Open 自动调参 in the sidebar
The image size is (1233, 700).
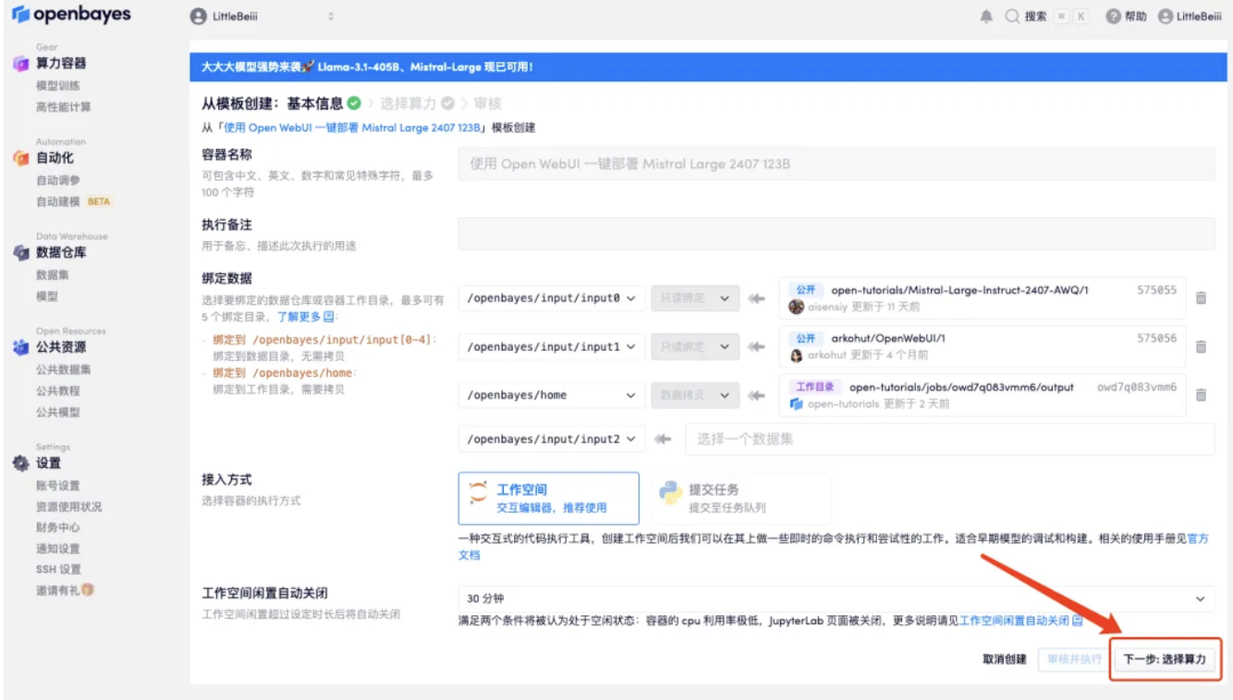(58, 180)
